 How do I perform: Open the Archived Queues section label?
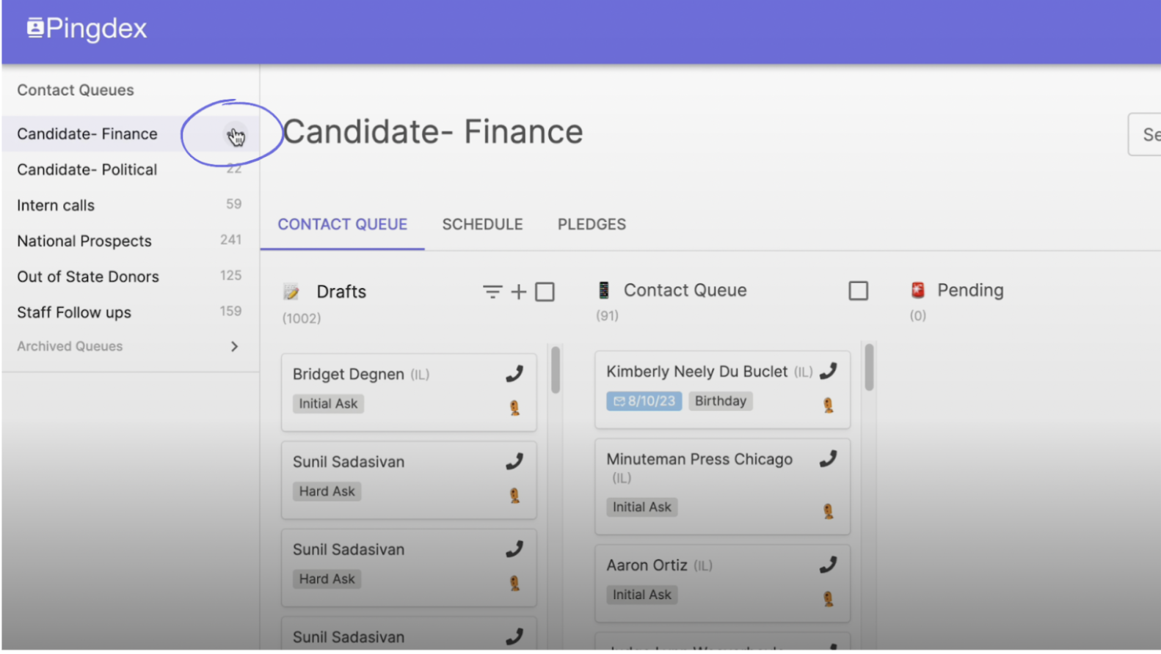pyautogui.click(x=70, y=346)
